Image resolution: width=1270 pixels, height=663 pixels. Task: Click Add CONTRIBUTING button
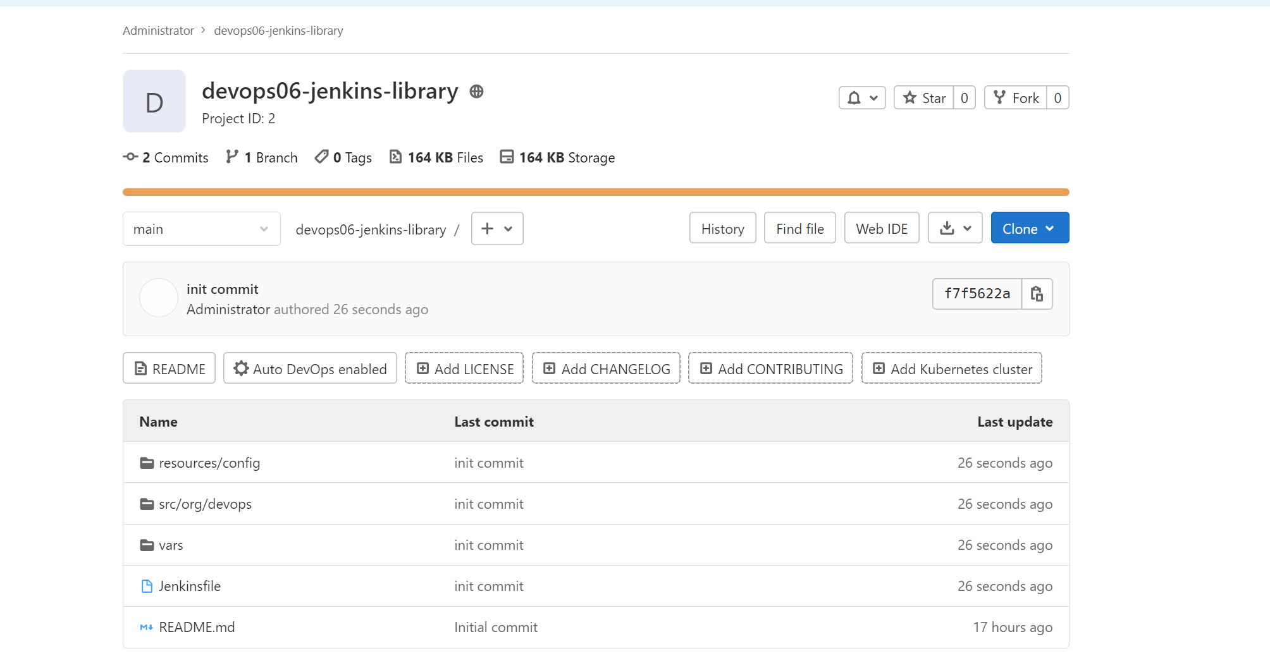click(x=770, y=368)
